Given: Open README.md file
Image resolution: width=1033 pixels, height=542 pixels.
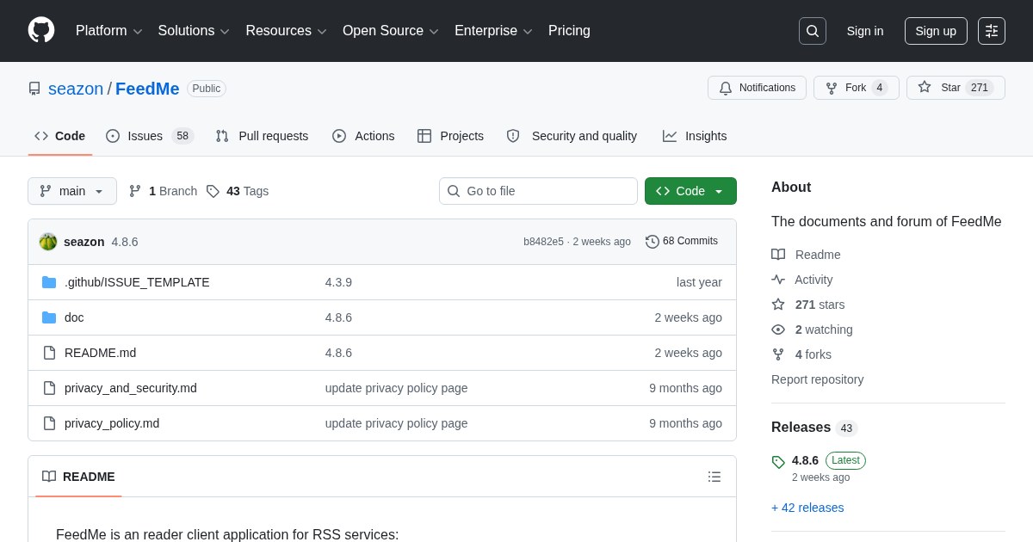Looking at the screenshot, I should tap(100, 353).
